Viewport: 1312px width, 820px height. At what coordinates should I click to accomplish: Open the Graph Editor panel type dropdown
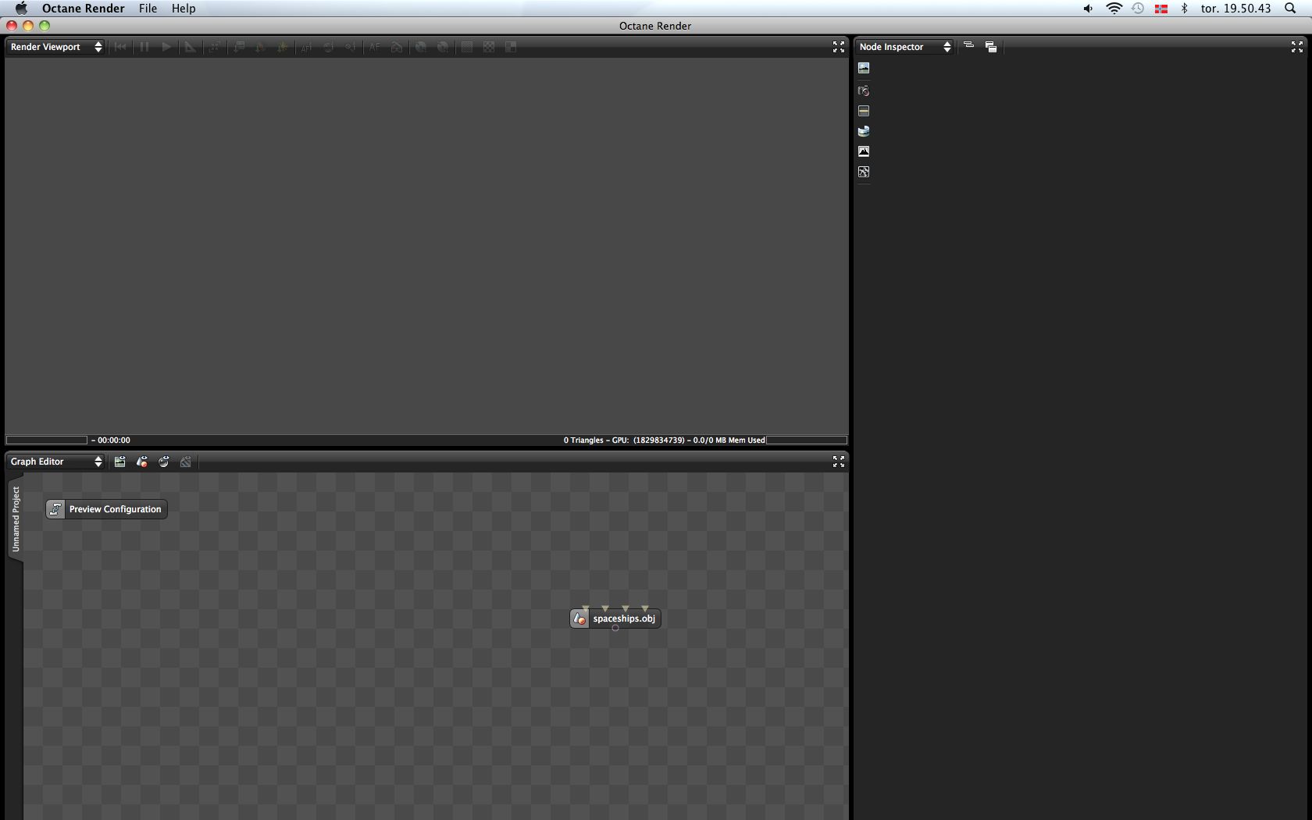point(55,462)
